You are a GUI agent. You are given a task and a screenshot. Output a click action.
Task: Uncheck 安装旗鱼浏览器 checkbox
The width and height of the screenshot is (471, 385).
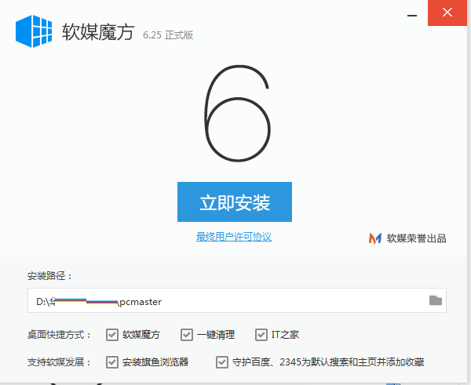coord(112,362)
